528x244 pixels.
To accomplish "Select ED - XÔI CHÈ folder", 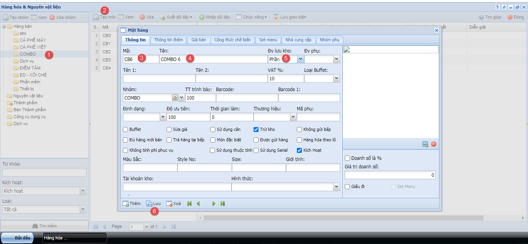I will (x=33, y=75).
